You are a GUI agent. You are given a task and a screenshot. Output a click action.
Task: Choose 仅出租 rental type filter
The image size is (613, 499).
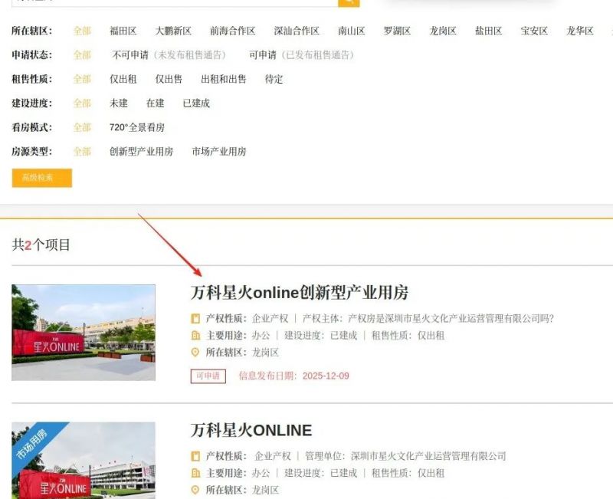(x=123, y=79)
